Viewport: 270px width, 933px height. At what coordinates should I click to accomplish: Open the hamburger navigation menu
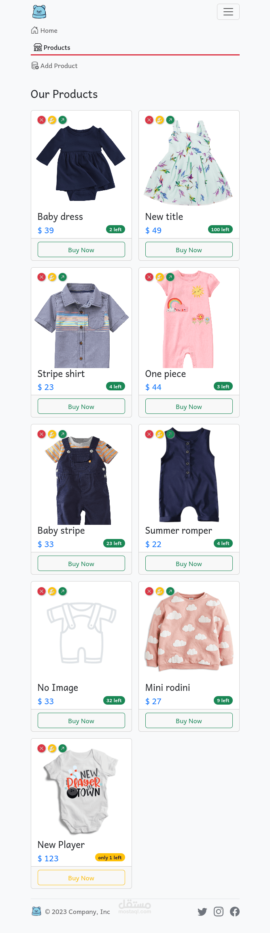228,12
